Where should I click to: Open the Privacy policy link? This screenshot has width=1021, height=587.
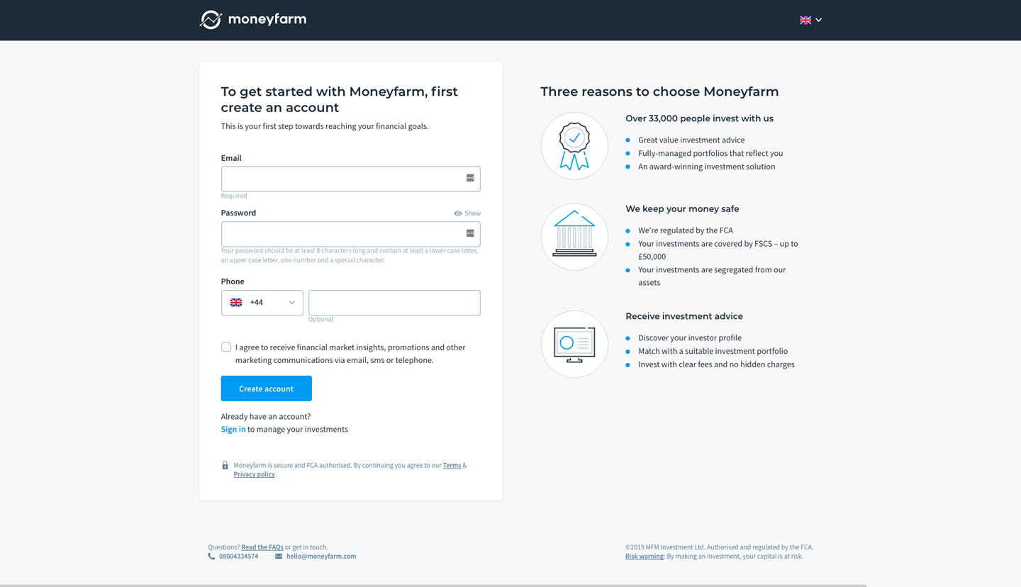pyautogui.click(x=254, y=474)
